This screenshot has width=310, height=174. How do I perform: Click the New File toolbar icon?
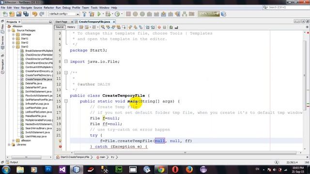click(5, 14)
